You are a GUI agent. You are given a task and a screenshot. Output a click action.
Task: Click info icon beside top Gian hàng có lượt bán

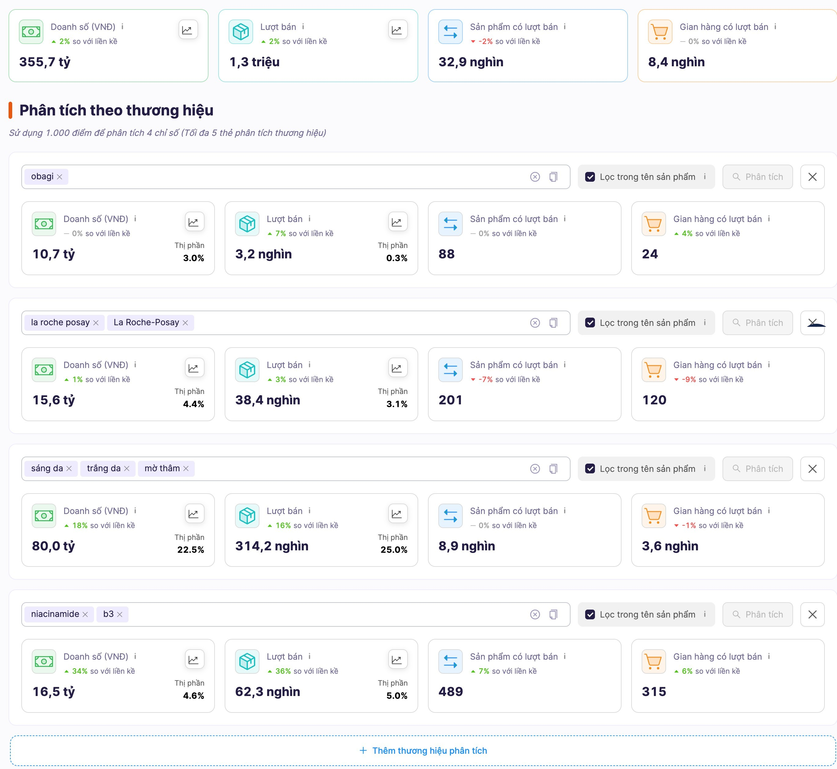click(775, 27)
